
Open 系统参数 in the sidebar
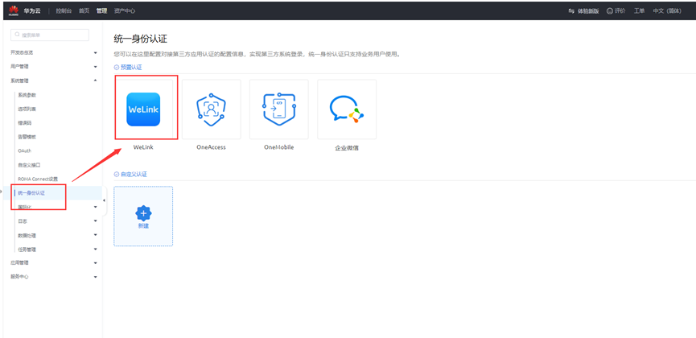pyautogui.click(x=27, y=95)
